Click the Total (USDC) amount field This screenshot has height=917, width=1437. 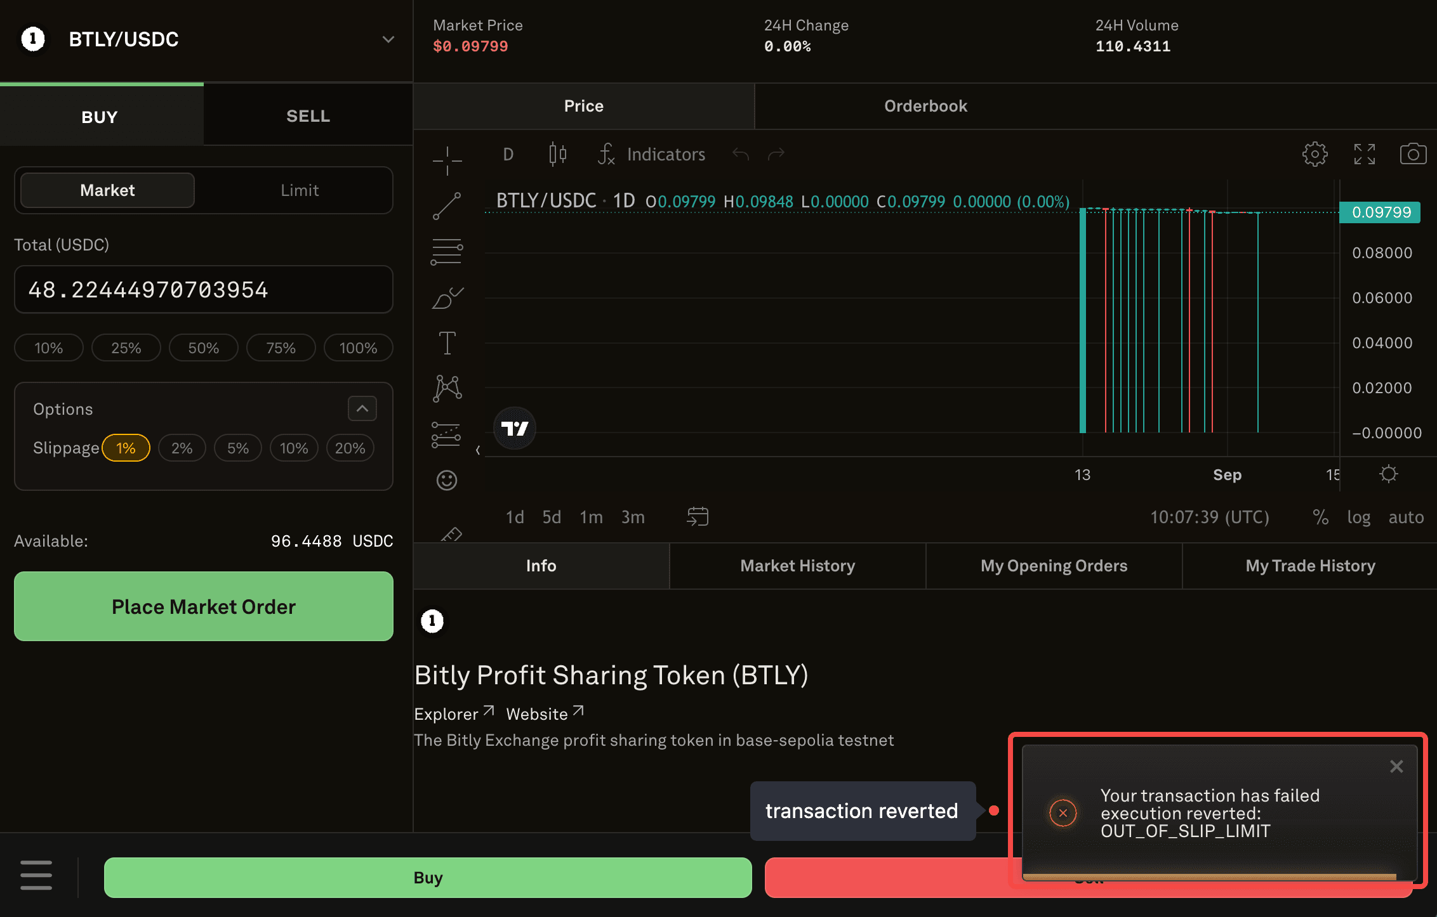204,290
